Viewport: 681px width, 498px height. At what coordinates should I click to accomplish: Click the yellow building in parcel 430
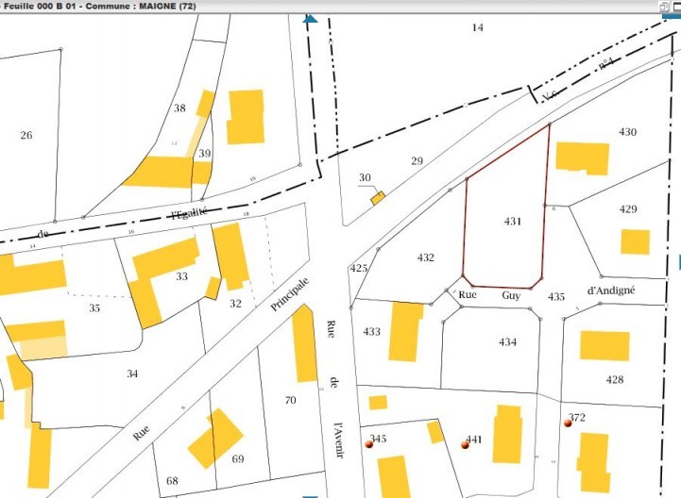point(582,157)
